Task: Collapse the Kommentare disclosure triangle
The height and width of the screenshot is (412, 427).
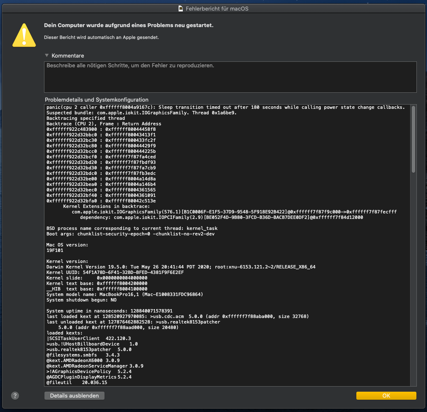Action: [47, 55]
